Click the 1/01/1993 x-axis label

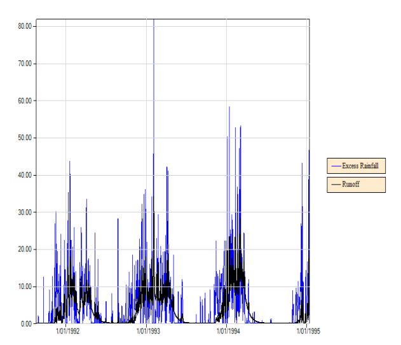click(x=148, y=331)
